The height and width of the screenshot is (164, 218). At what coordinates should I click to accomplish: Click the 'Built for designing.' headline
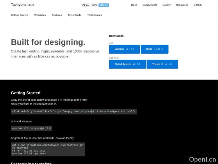pos(48,42)
